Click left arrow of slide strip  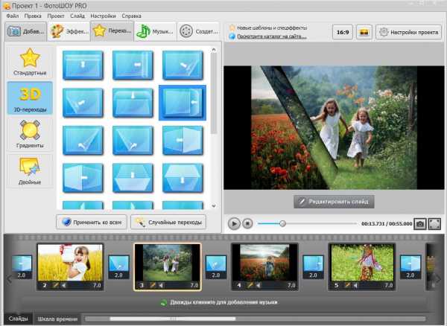click(x=9, y=279)
